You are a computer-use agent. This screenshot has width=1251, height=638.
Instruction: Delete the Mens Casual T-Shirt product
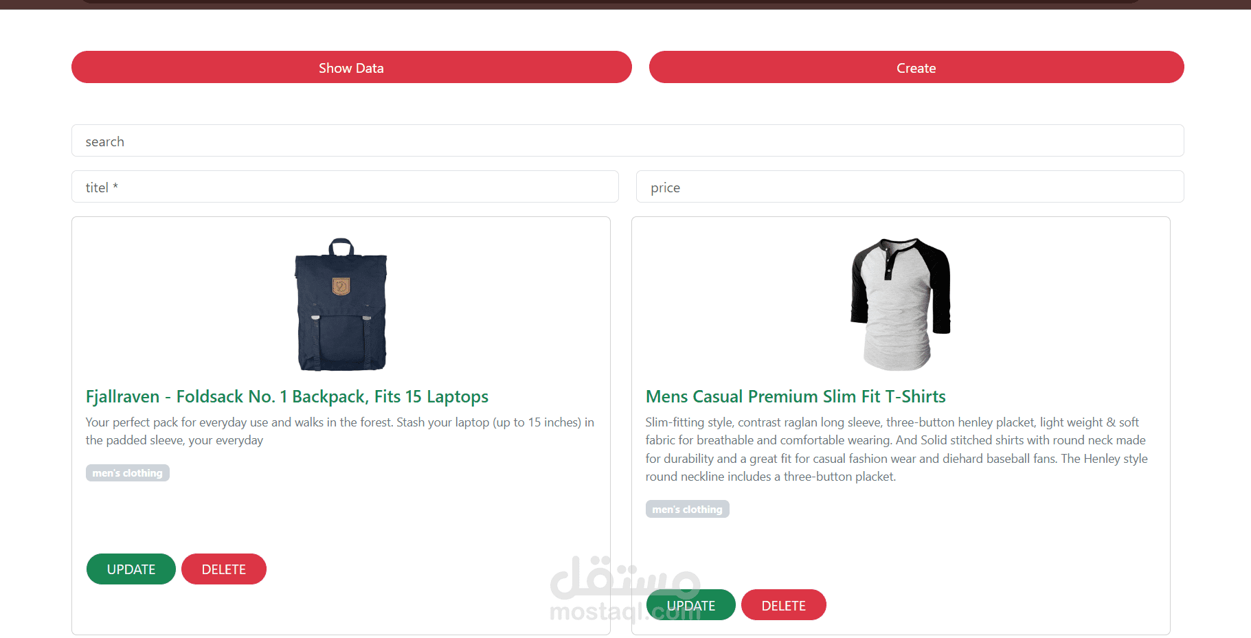(784, 605)
